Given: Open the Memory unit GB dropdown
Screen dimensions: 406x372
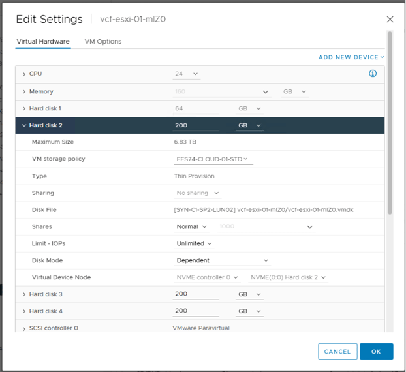Looking at the screenshot, I should tap(294, 91).
